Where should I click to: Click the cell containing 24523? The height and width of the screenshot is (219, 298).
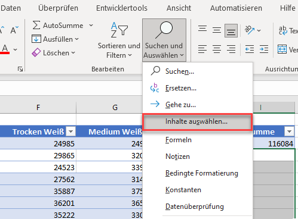point(38,167)
